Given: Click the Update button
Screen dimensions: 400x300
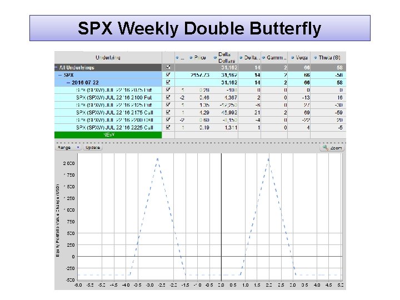Looking at the screenshot, I should [93, 147].
